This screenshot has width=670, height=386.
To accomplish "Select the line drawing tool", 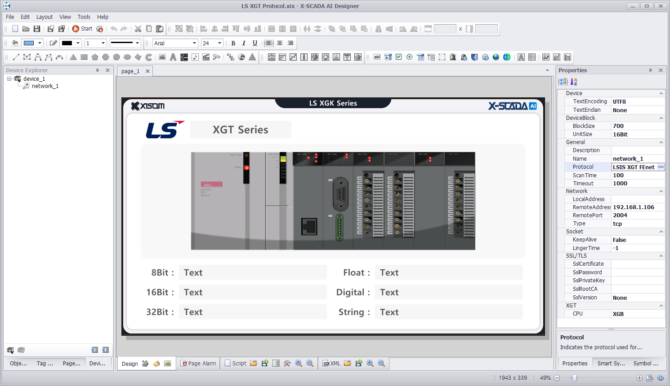I will [x=16, y=57].
